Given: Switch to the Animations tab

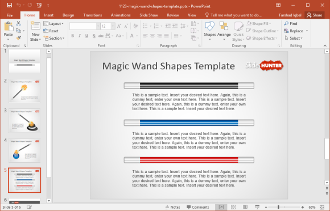Looking at the screenshot, I should pyautogui.click(x=121, y=15).
